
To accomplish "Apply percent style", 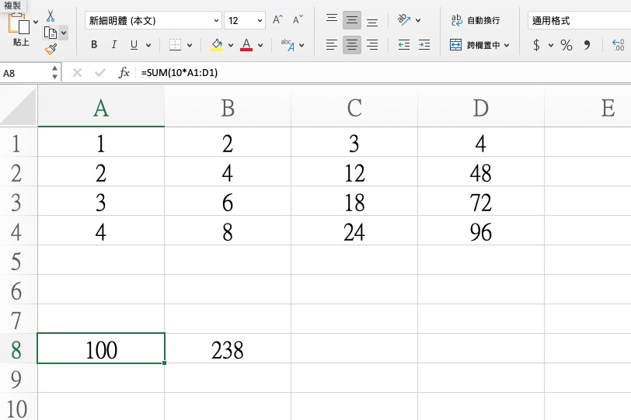I will point(567,44).
